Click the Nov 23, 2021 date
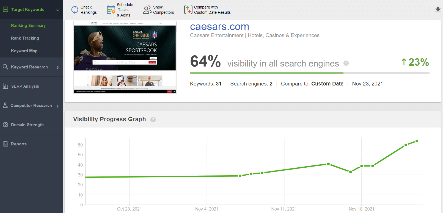 (x=367, y=84)
